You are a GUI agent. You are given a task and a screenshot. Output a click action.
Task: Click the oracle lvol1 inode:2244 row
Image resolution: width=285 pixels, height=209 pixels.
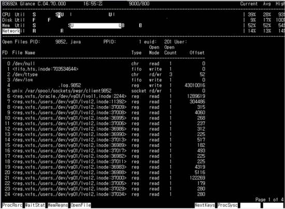click(x=104, y=96)
